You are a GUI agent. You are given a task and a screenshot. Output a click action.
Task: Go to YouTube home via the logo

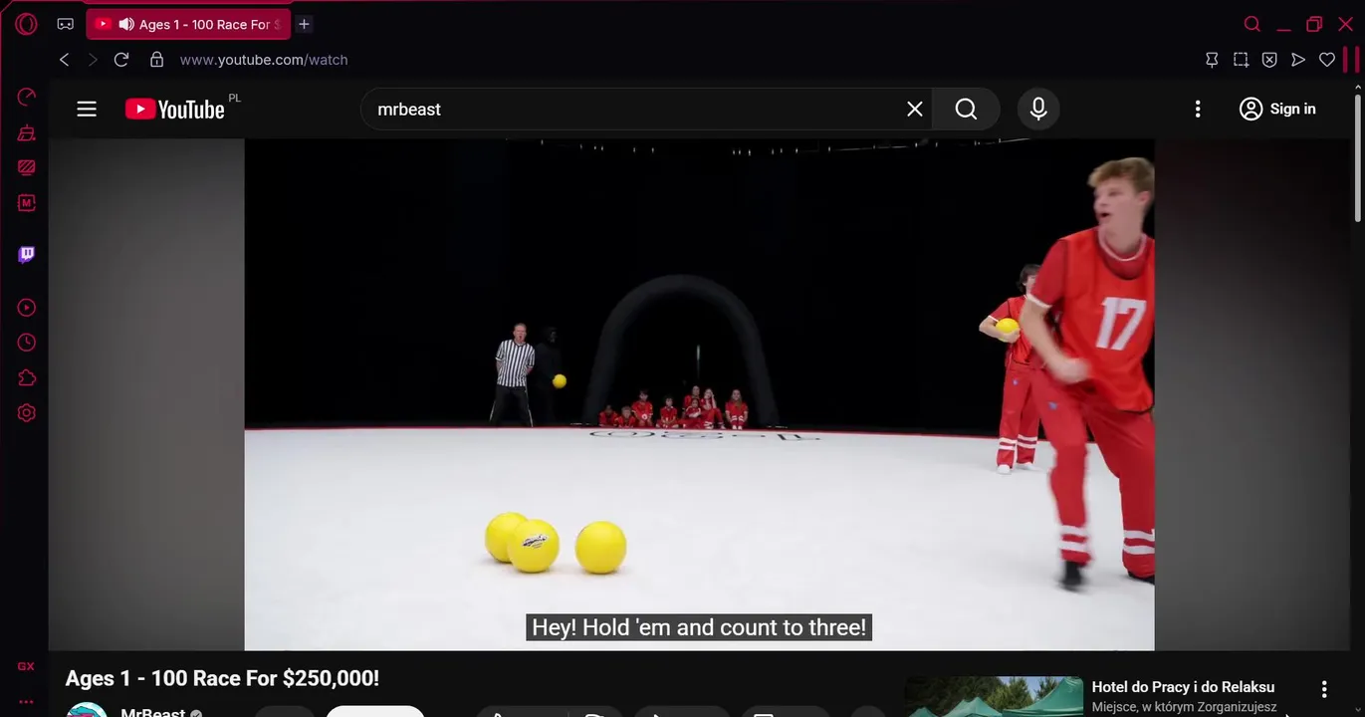[175, 109]
